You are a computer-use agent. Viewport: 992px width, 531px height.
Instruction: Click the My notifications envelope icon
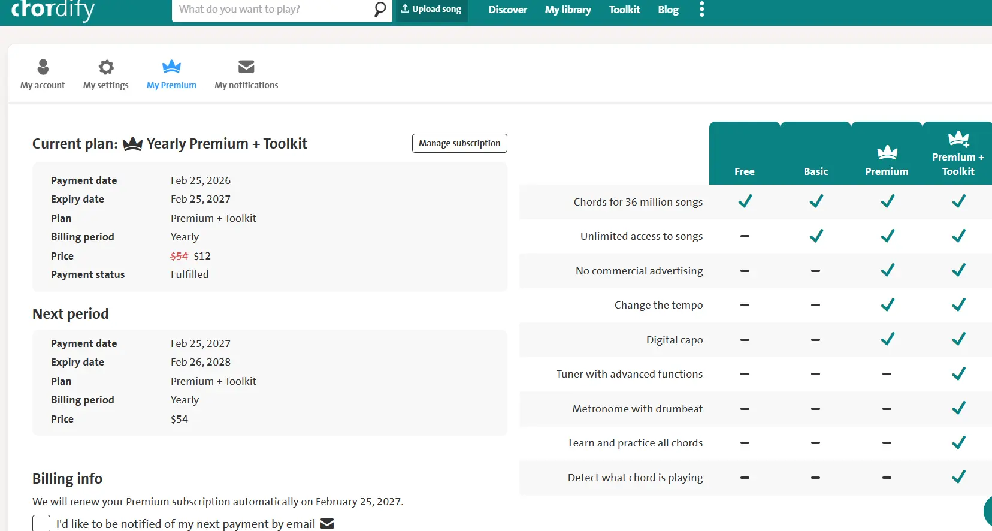[246, 66]
